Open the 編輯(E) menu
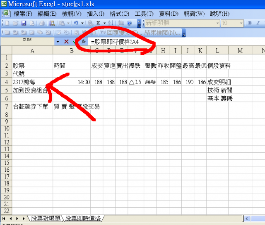 tap(47, 14)
